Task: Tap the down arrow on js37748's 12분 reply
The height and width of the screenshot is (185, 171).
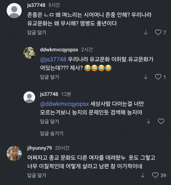Action: [148, 121]
